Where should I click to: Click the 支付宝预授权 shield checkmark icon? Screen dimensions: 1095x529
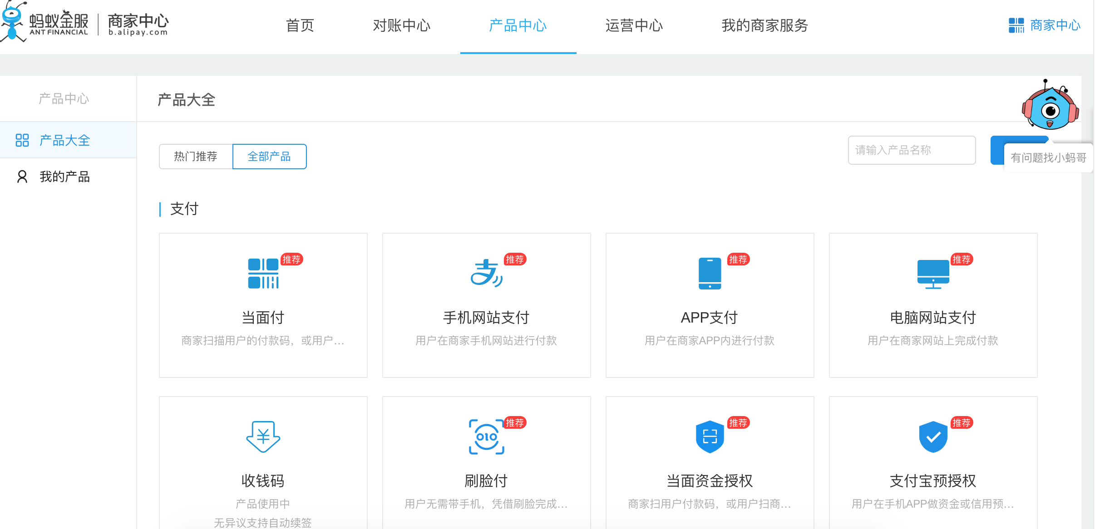(x=933, y=436)
